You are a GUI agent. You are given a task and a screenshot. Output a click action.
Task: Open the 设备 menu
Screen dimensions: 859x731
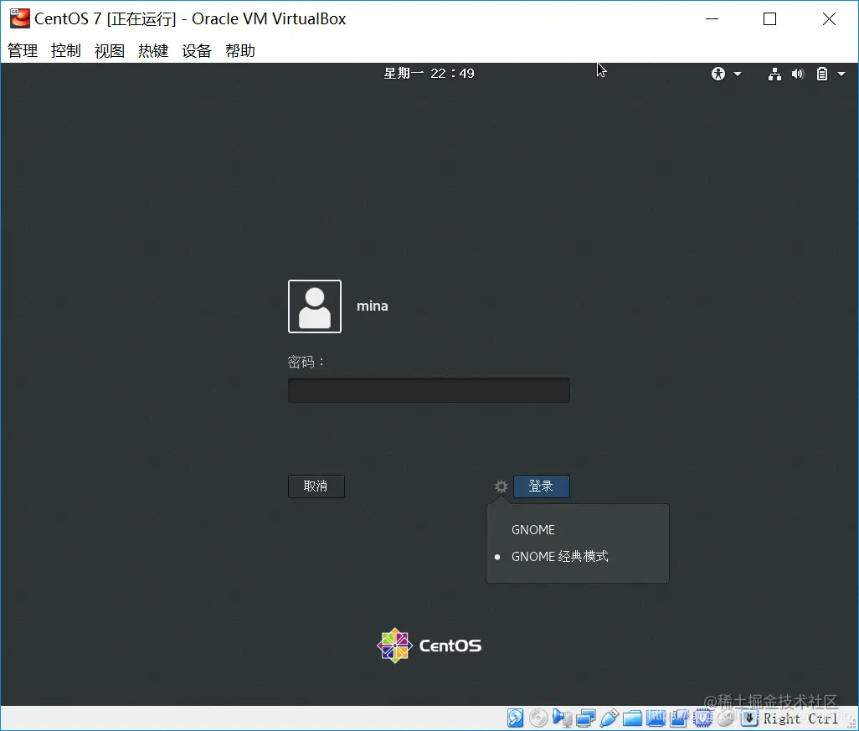(197, 51)
